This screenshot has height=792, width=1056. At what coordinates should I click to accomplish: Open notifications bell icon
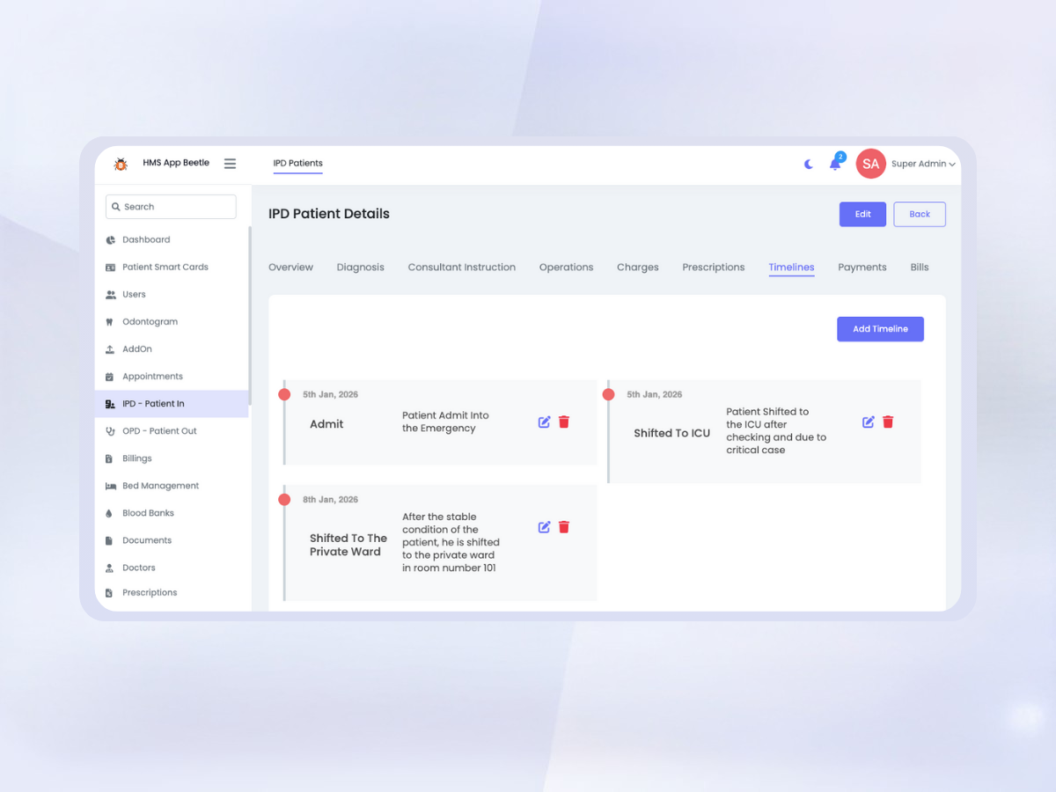coord(835,164)
